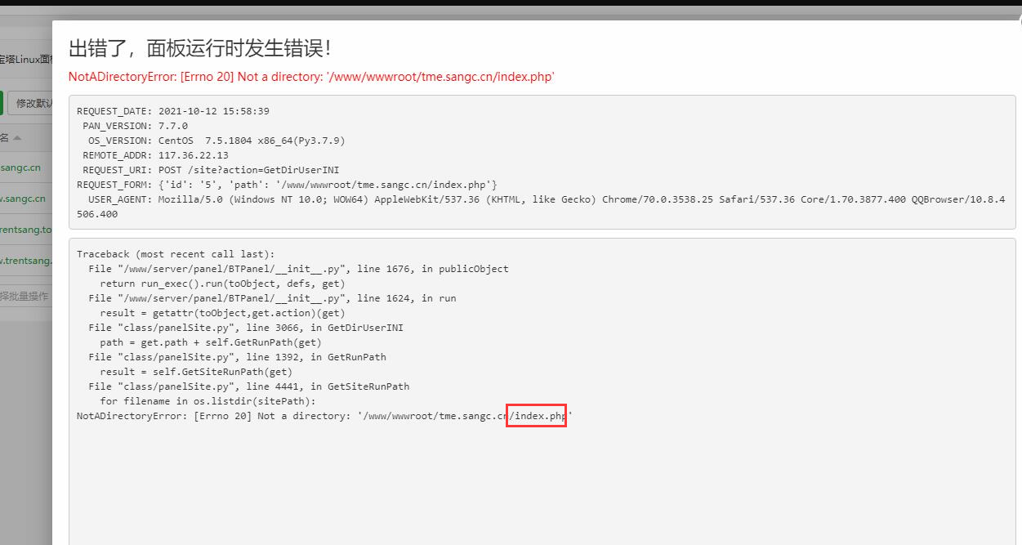The image size is (1022, 545).
Task: Open the v.sangc.cn site link in background list
Action: pos(23,199)
